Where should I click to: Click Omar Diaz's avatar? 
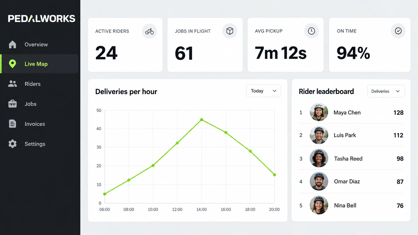click(319, 181)
